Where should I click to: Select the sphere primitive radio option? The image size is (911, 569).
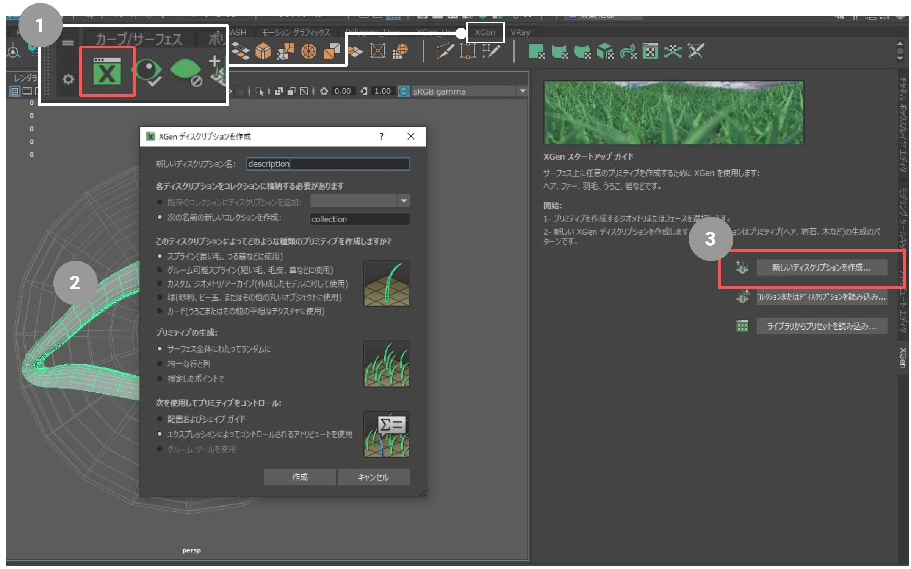click(160, 297)
